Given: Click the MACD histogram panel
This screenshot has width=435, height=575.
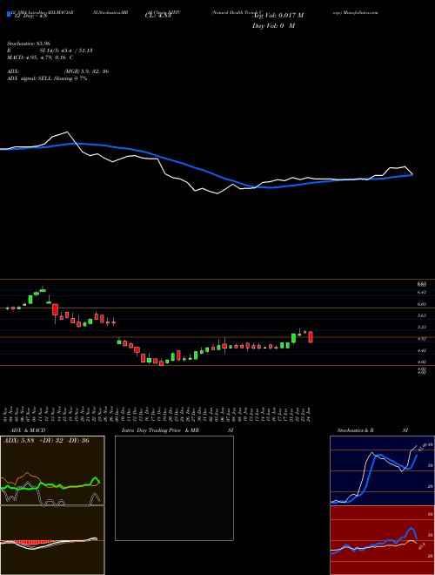Looking at the screenshot, I should [52, 540].
